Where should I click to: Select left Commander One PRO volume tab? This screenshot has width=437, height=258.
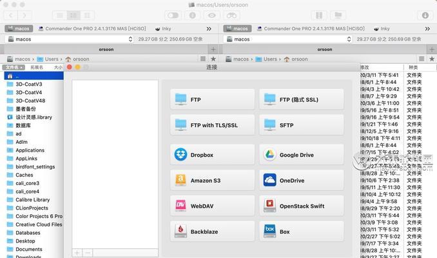pos(92,28)
